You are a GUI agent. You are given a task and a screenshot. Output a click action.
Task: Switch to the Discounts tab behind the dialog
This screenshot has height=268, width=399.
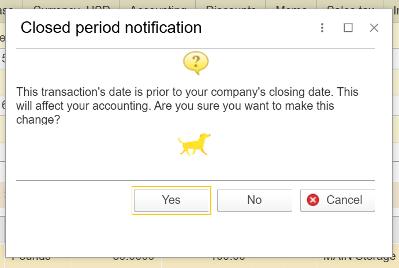pos(230,5)
